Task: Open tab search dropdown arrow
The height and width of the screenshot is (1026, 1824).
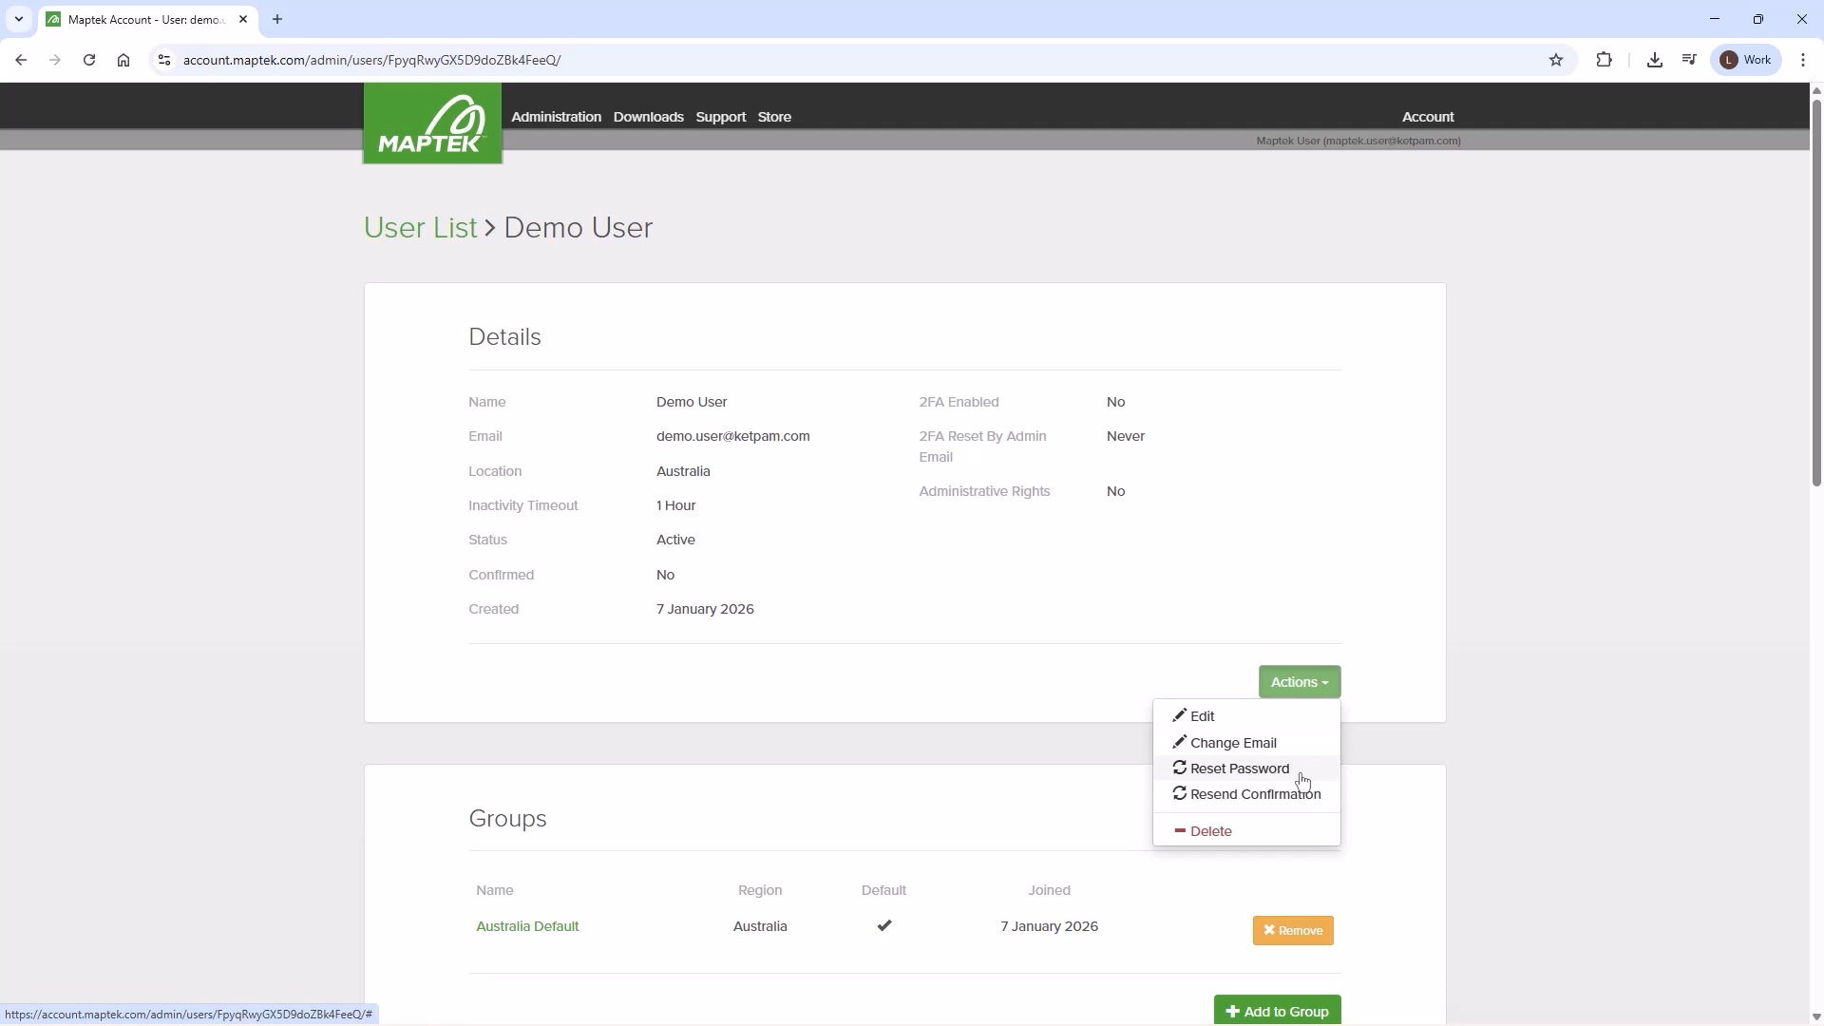Action: (x=19, y=19)
